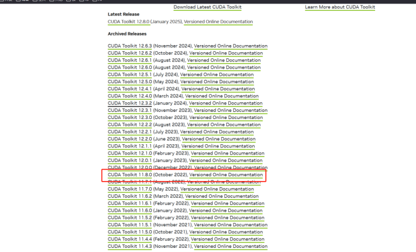This screenshot has width=416, height=252.
Task: Open Versioned Online Documentation for 11.8.0
Action: 226,174
